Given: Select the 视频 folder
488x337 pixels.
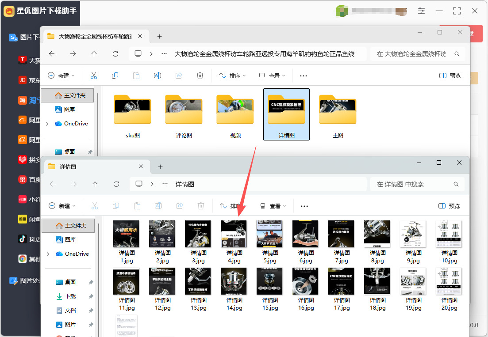Looking at the screenshot, I should coord(235,115).
